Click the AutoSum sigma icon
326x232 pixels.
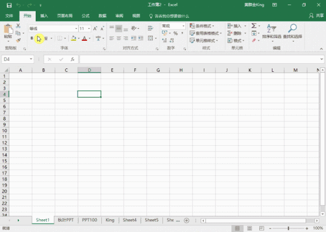254,26
